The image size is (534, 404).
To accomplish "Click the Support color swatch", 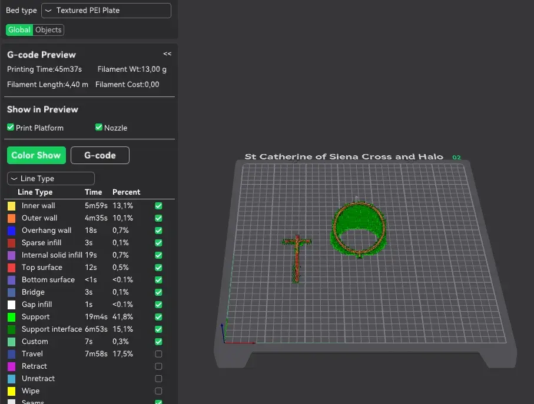I will point(12,317).
